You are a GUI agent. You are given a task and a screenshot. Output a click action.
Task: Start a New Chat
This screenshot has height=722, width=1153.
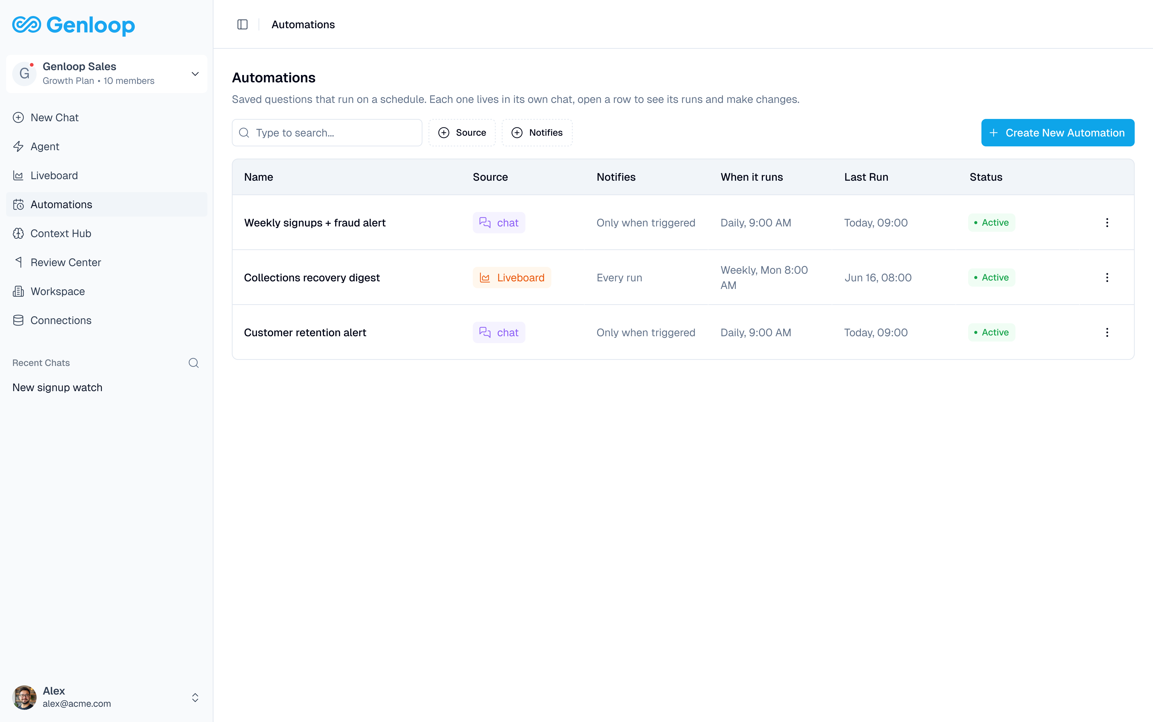point(107,117)
